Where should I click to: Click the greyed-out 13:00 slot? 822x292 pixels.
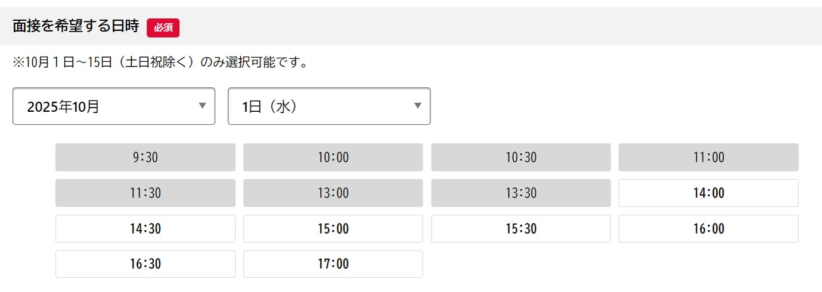[x=333, y=193]
